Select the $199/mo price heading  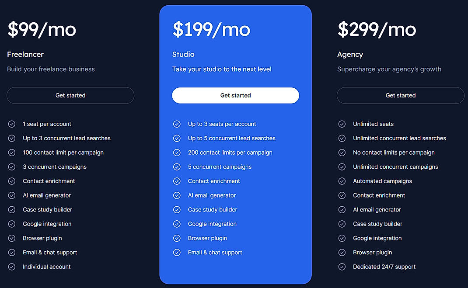(211, 29)
